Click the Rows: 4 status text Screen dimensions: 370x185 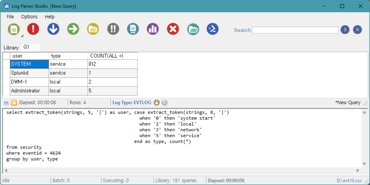coord(78,102)
